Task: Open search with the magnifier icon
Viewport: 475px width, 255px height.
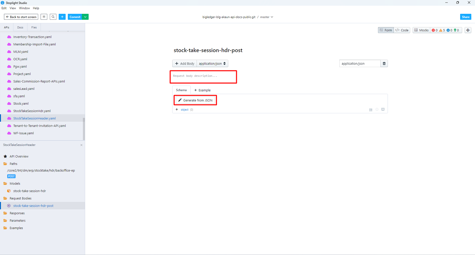Action: point(53,17)
